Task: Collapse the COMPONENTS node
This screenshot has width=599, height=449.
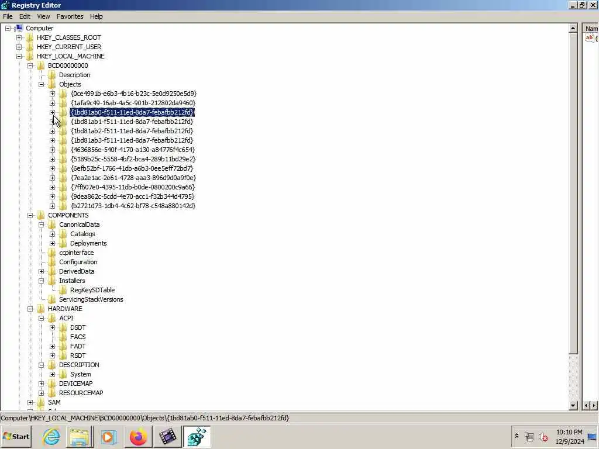Action: (30, 215)
